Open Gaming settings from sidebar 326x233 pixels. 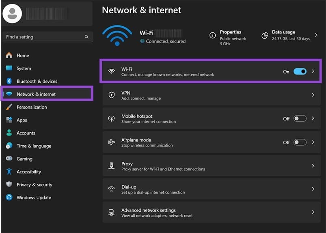[x=24, y=159]
